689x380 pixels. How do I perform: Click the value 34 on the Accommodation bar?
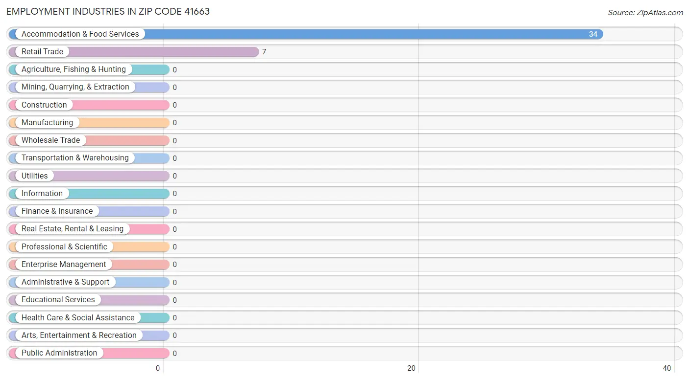point(593,34)
